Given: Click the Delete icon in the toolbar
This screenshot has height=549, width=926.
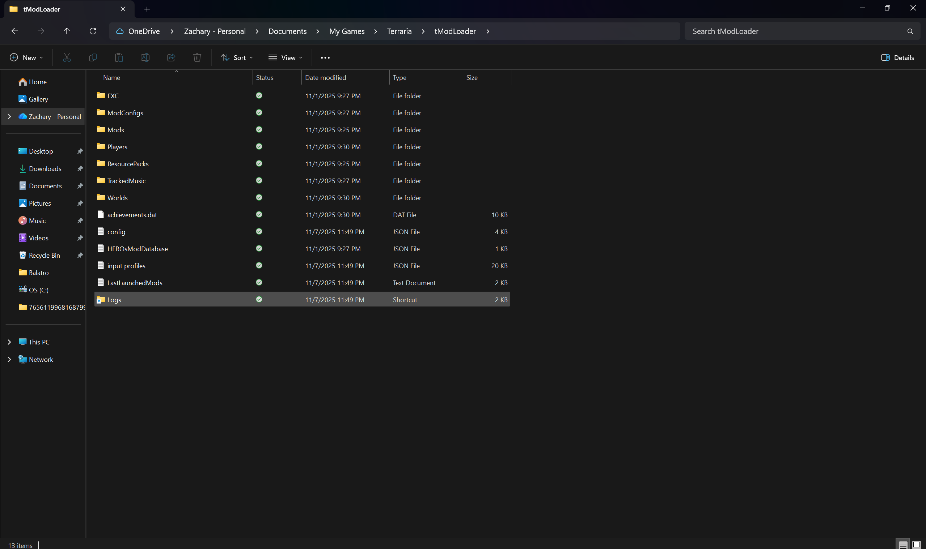Looking at the screenshot, I should coord(197,57).
